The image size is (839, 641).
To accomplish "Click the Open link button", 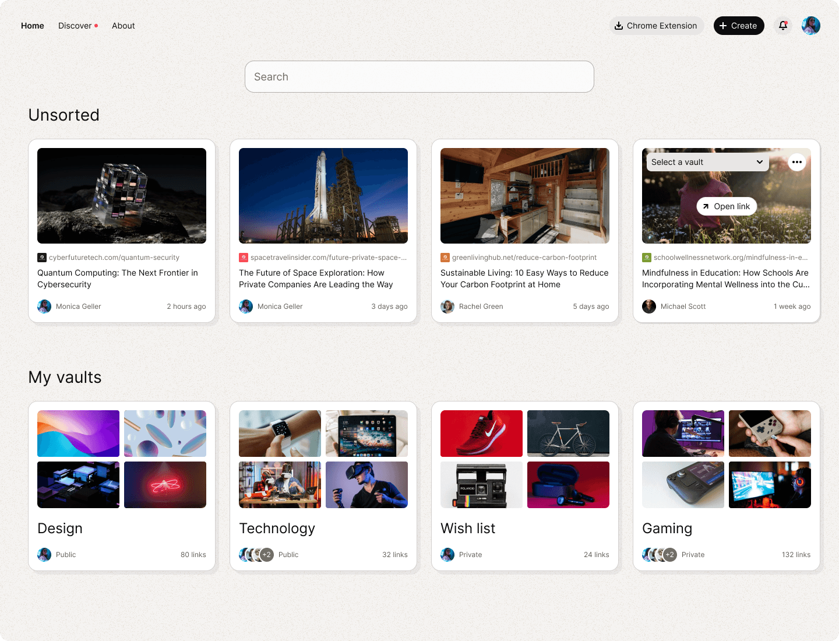I will (726, 206).
